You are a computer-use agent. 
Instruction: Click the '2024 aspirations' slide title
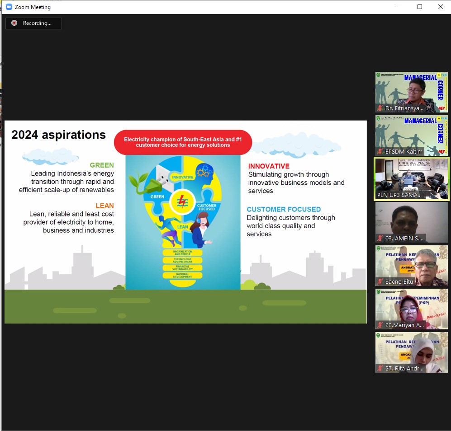click(58, 135)
